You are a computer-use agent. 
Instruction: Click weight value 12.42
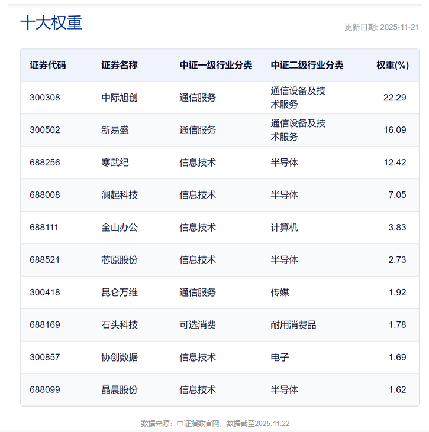(395, 163)
